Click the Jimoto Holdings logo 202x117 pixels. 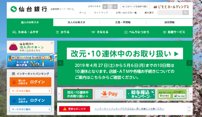(171, 7)
